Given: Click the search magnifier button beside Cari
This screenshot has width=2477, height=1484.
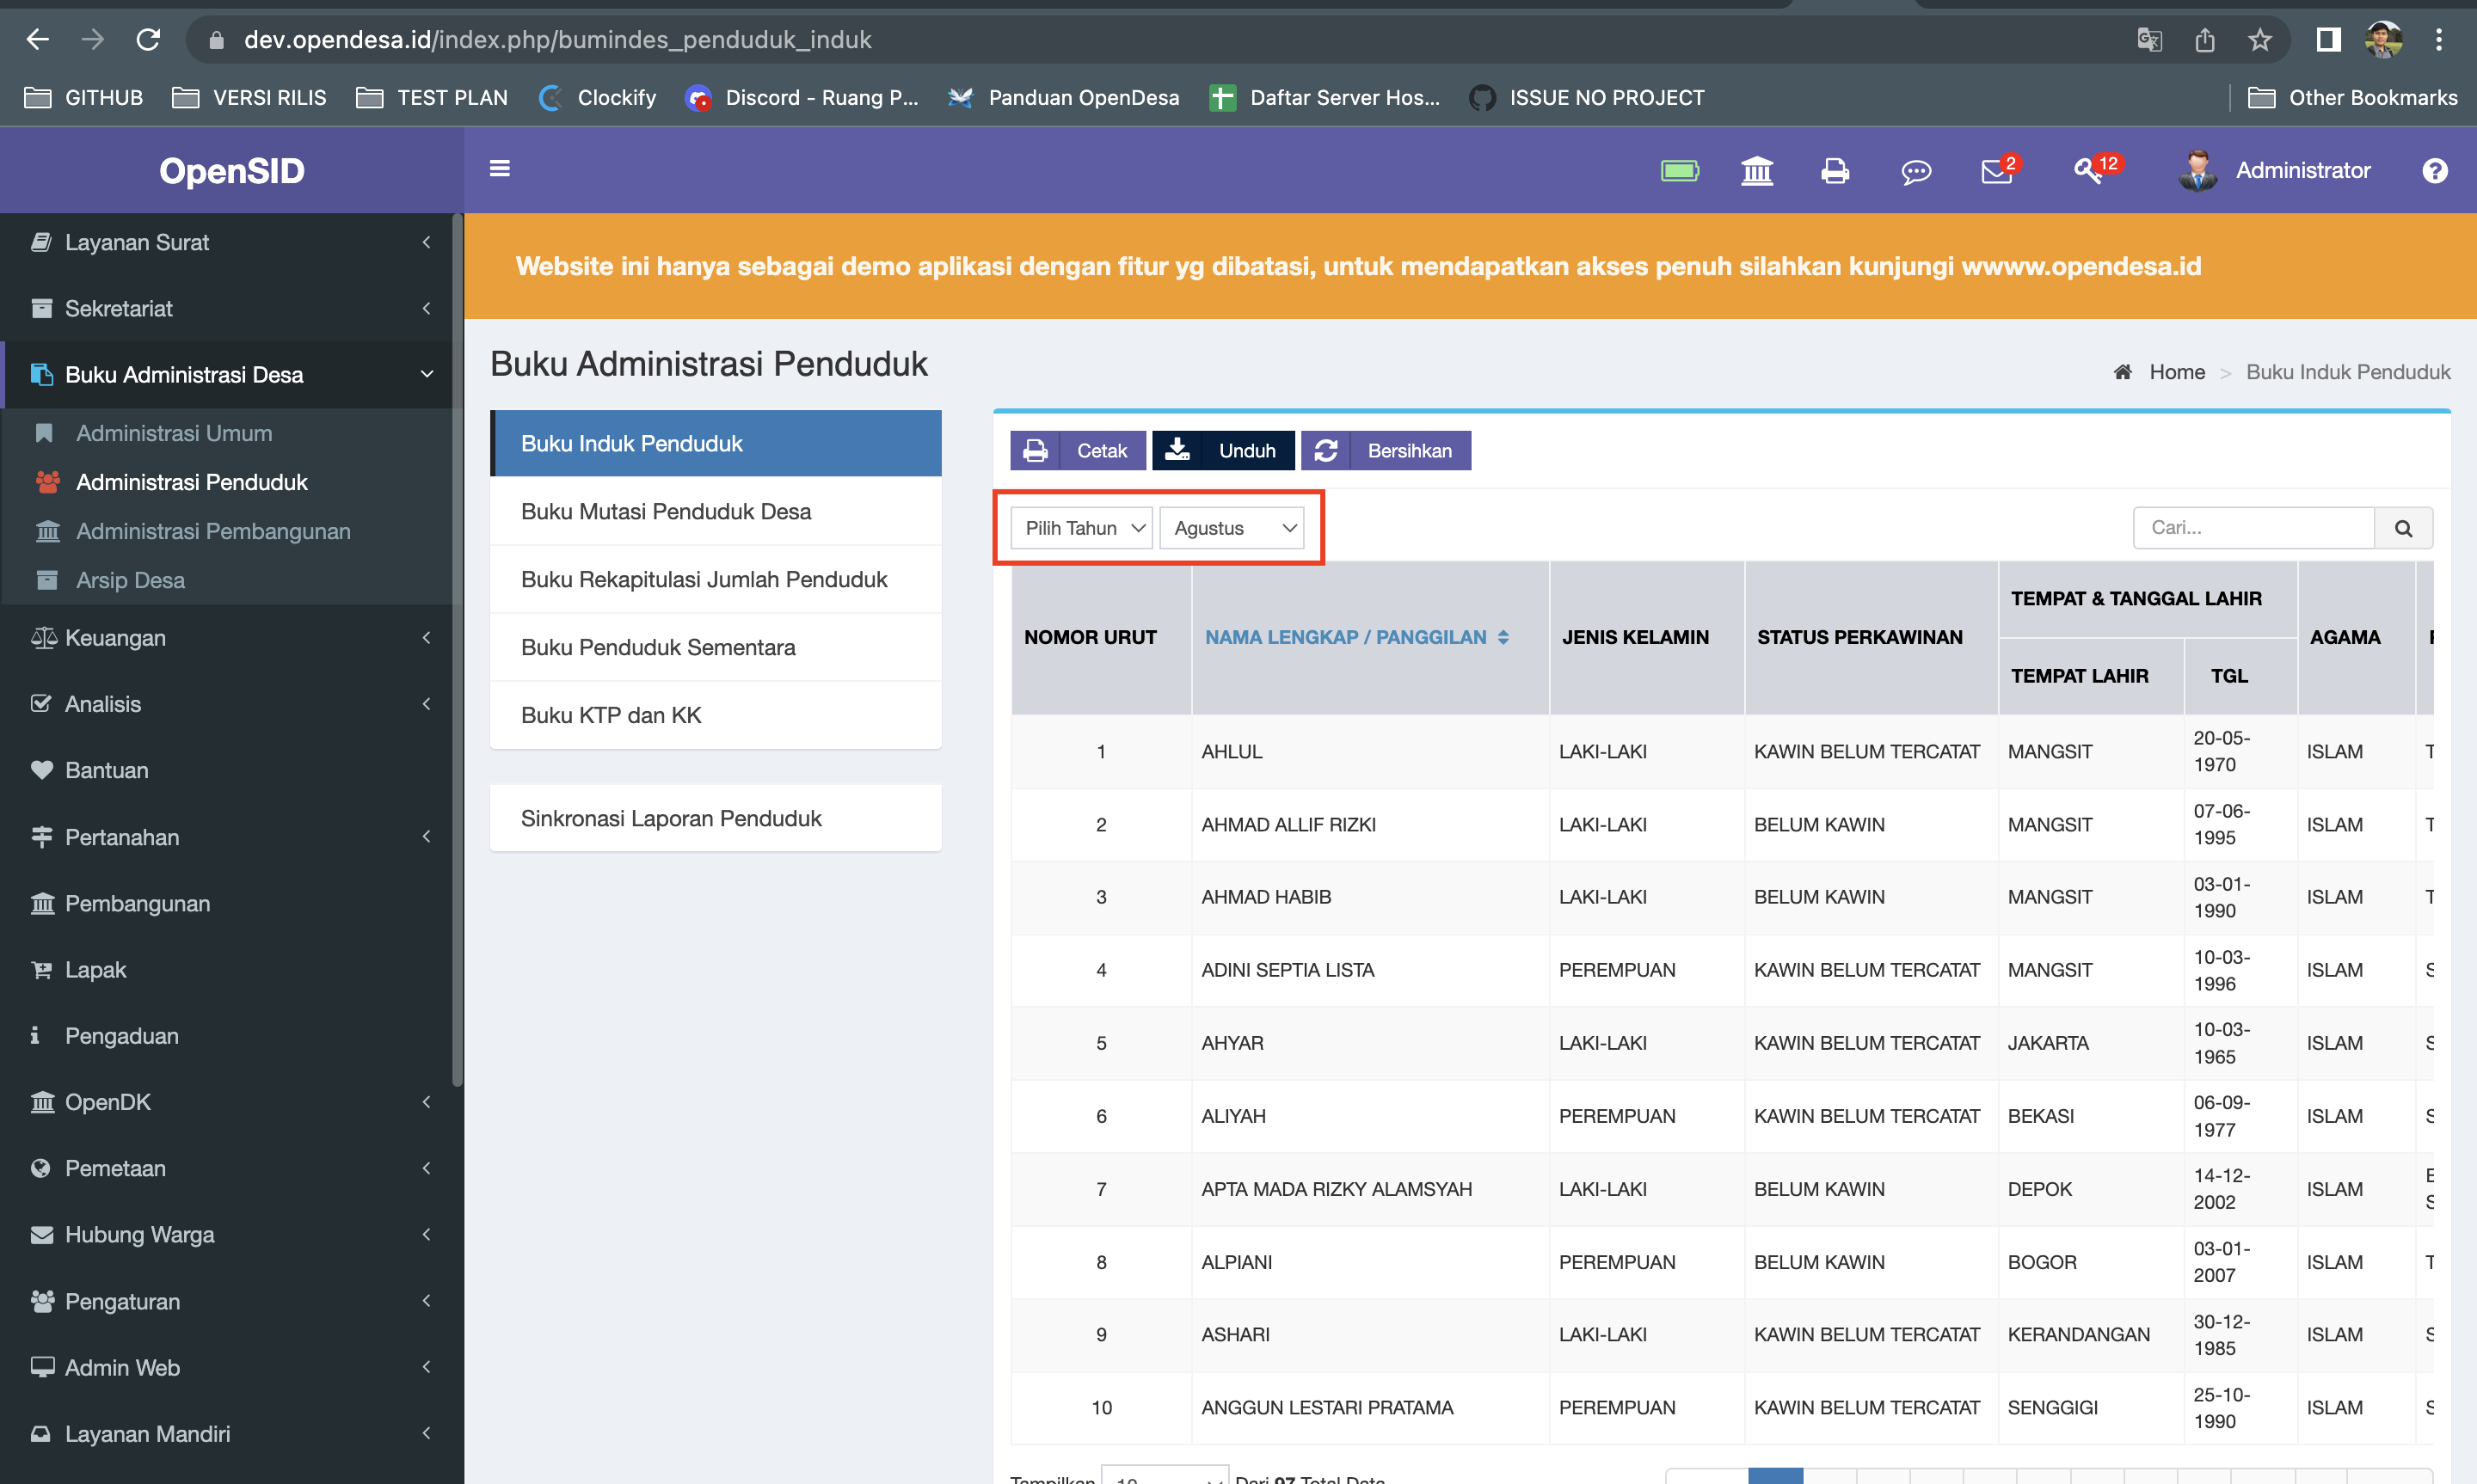Looking at the screenshot, I should pyautogui.click(x=2403, y=528).
